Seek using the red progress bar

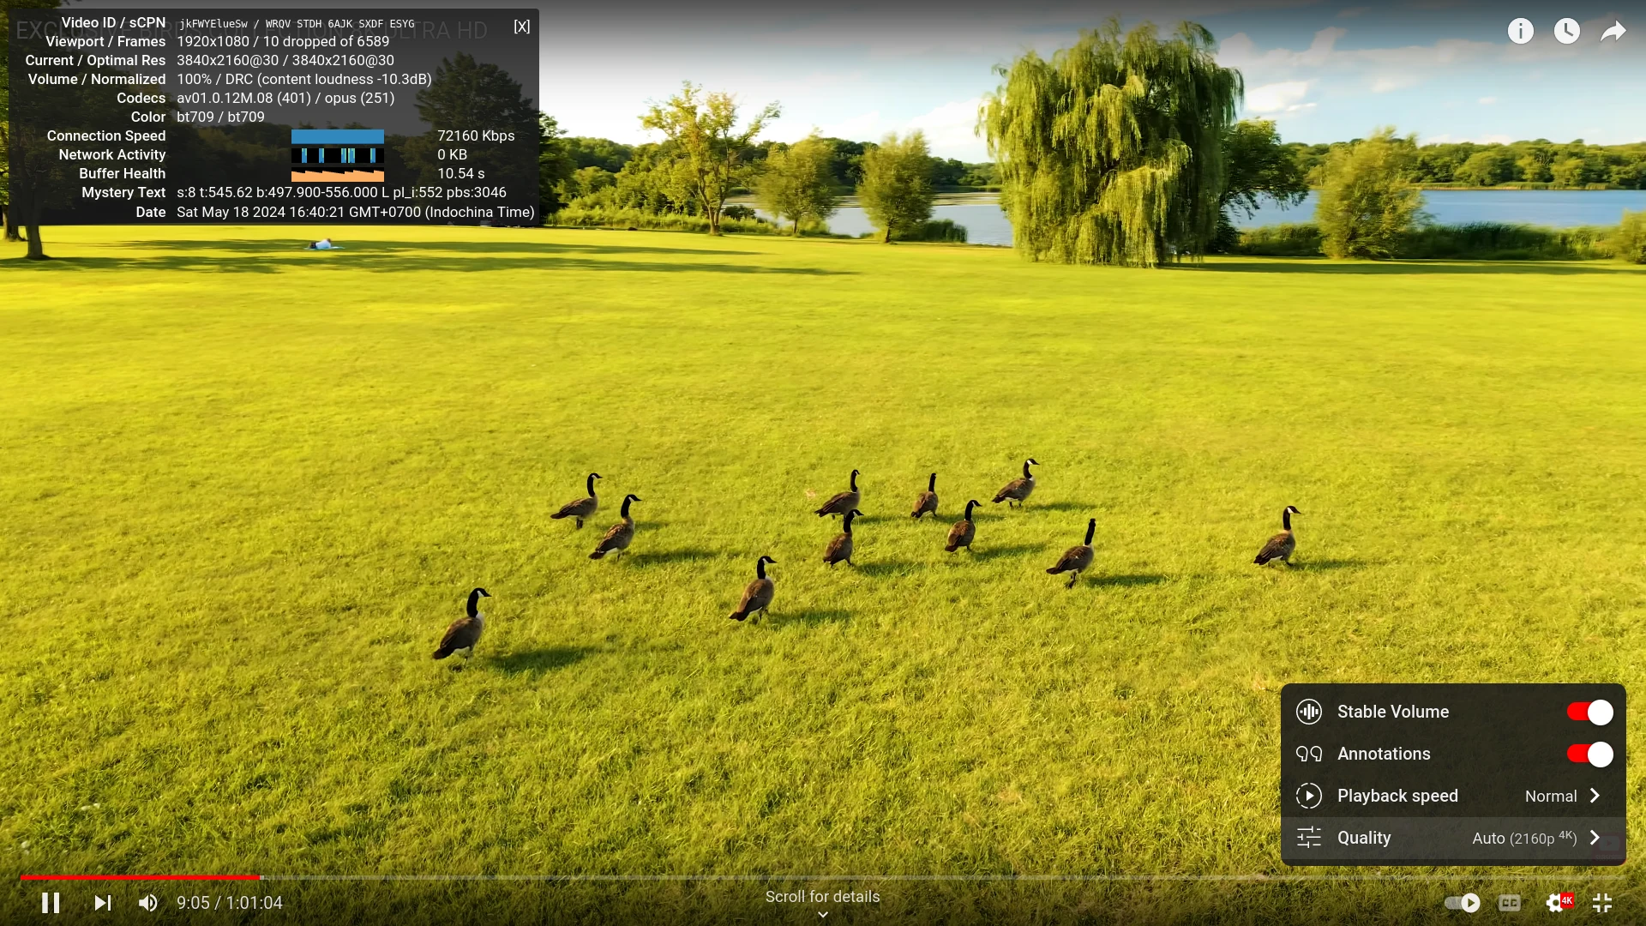[140, 877]
